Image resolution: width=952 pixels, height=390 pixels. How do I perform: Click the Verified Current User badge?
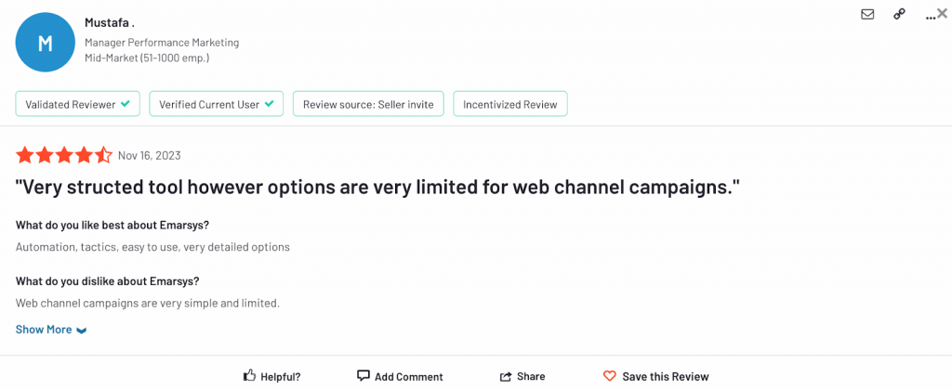coord(217,104)
